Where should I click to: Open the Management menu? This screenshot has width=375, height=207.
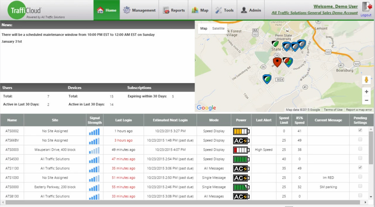pyautogui.click(x=139, y=10)
